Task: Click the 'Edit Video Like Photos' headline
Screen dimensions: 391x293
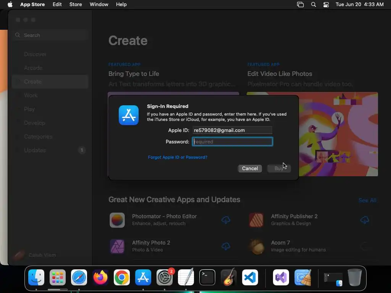Action: pos(280,74)
